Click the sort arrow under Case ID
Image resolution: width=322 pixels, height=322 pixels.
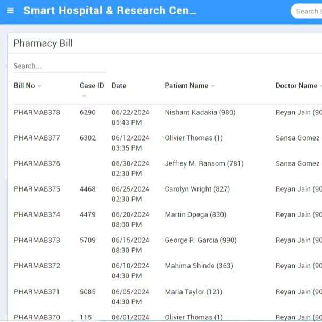pos(84,96)
